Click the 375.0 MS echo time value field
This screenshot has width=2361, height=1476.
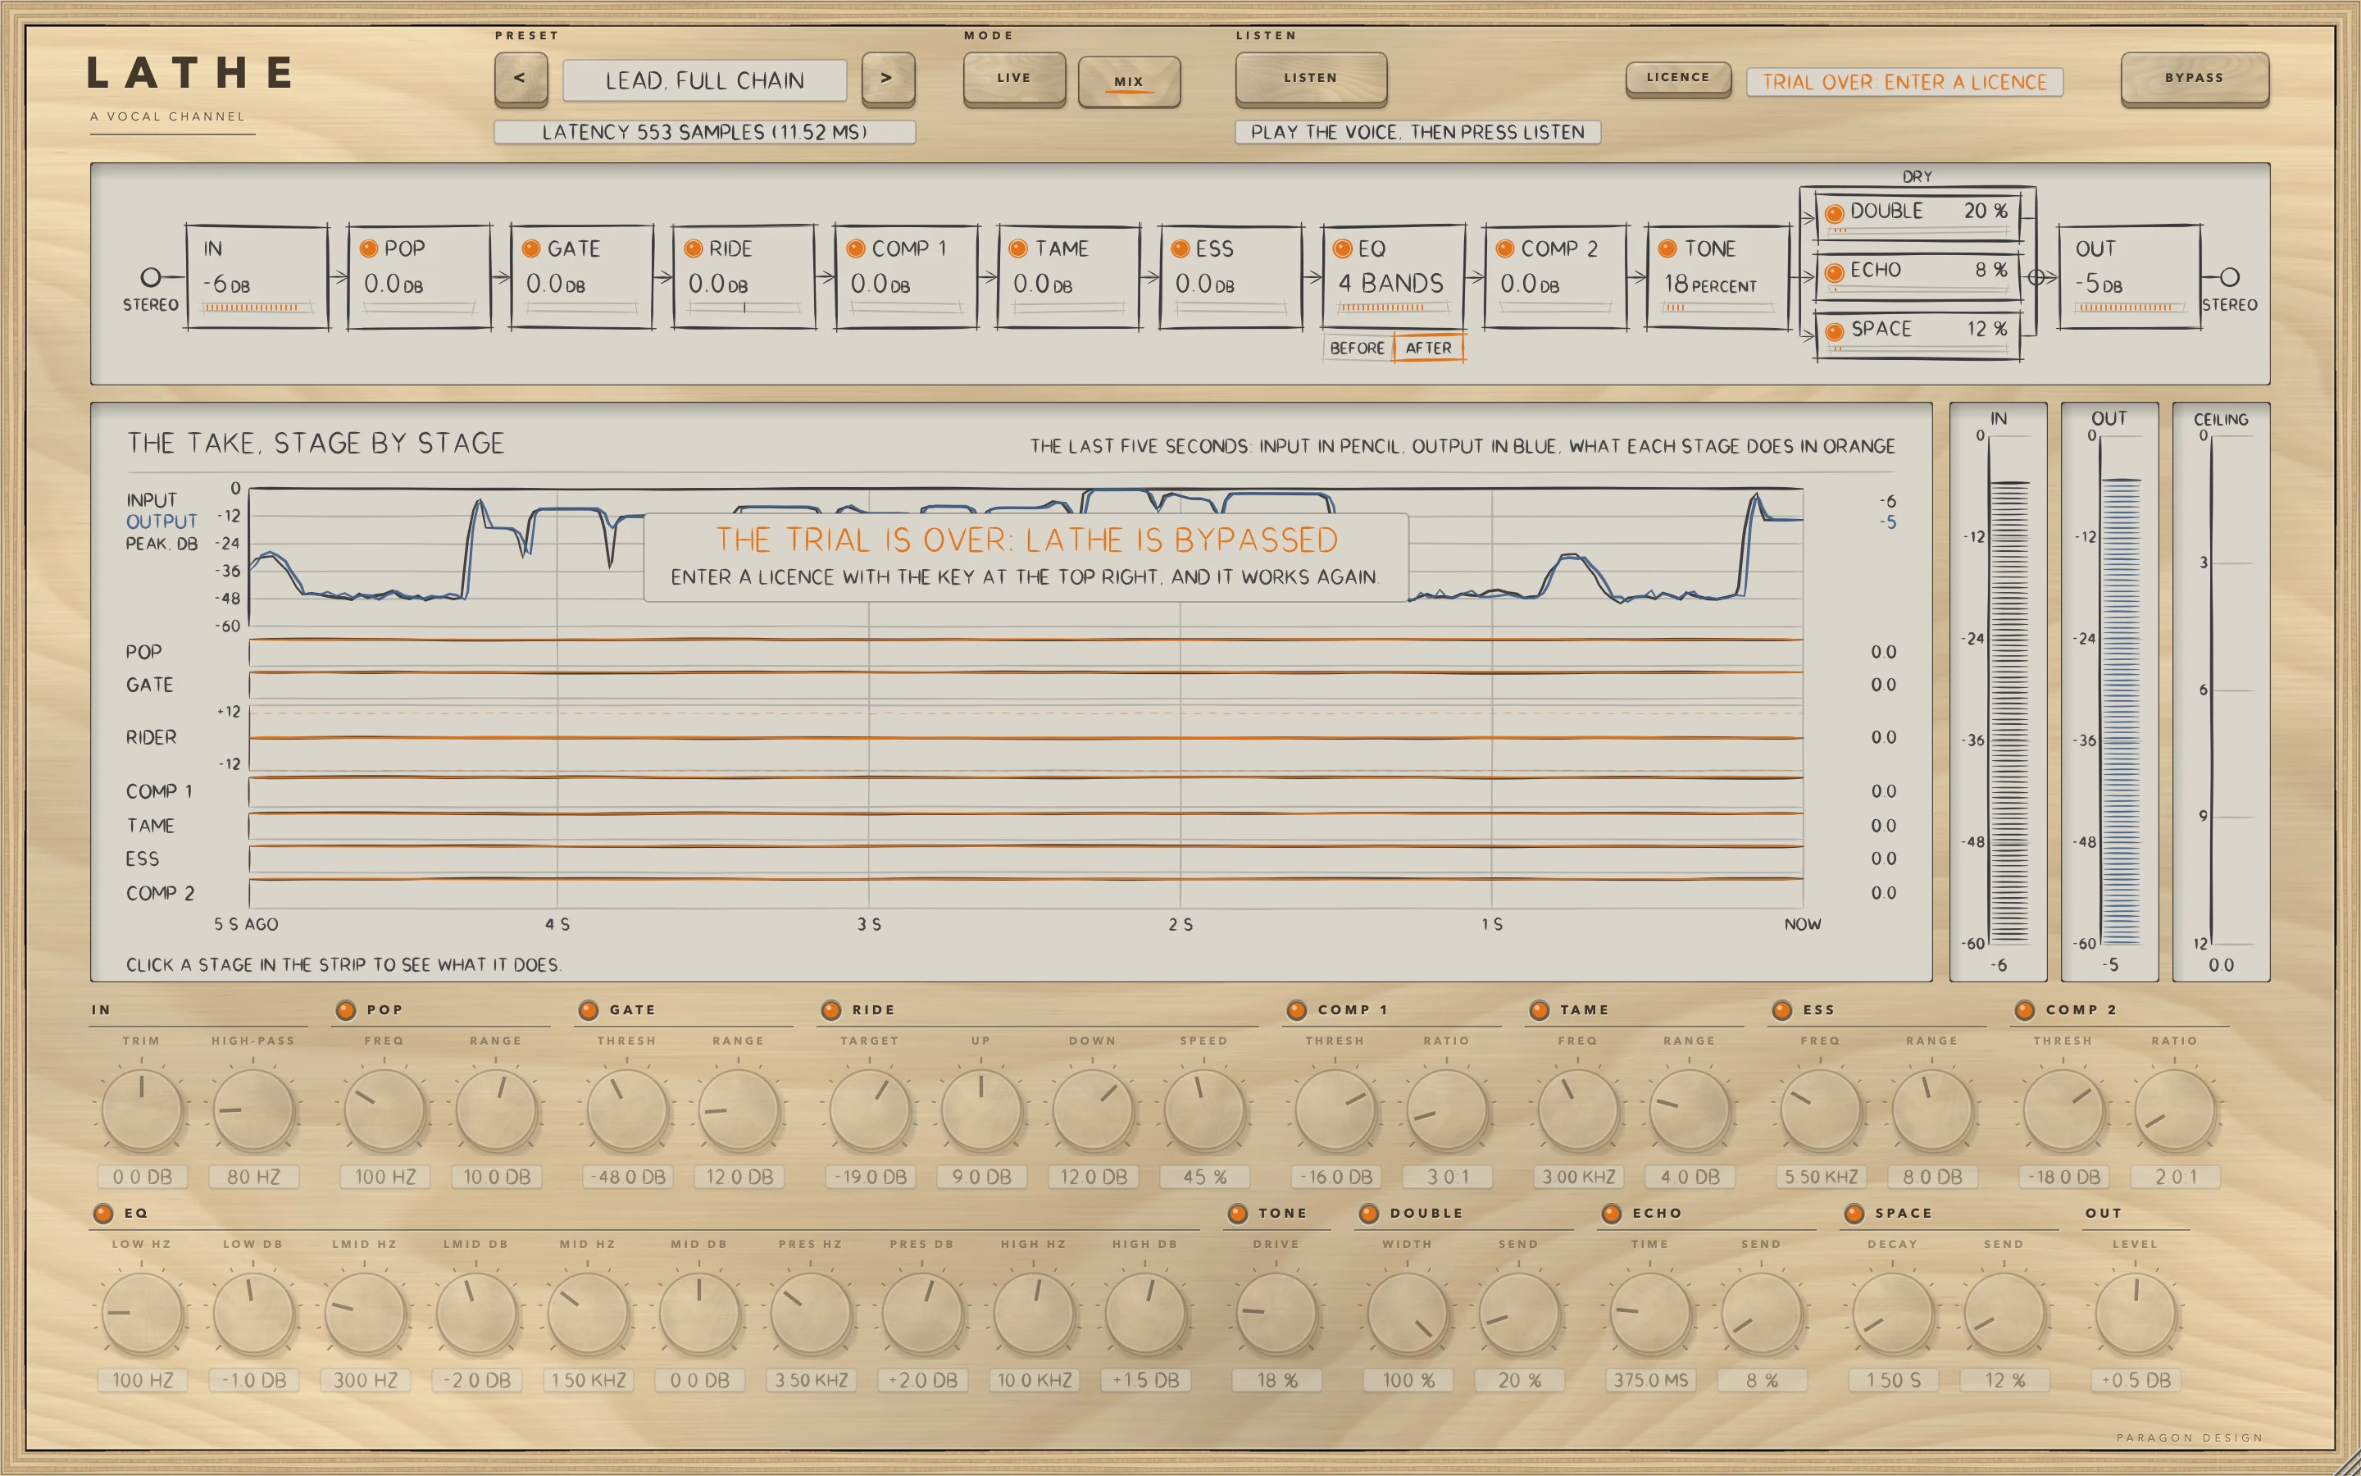(x=1651, y=1380)
